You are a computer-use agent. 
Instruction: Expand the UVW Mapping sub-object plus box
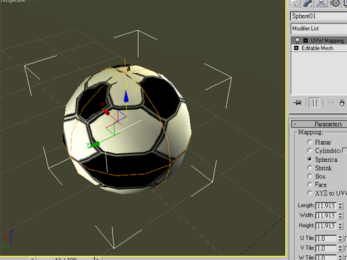pos(305,40)
